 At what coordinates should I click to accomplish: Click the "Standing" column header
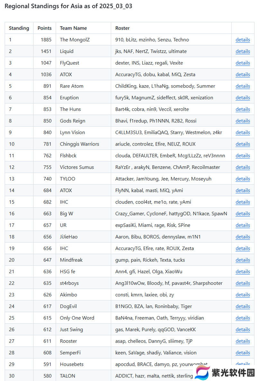pos(19,28)
